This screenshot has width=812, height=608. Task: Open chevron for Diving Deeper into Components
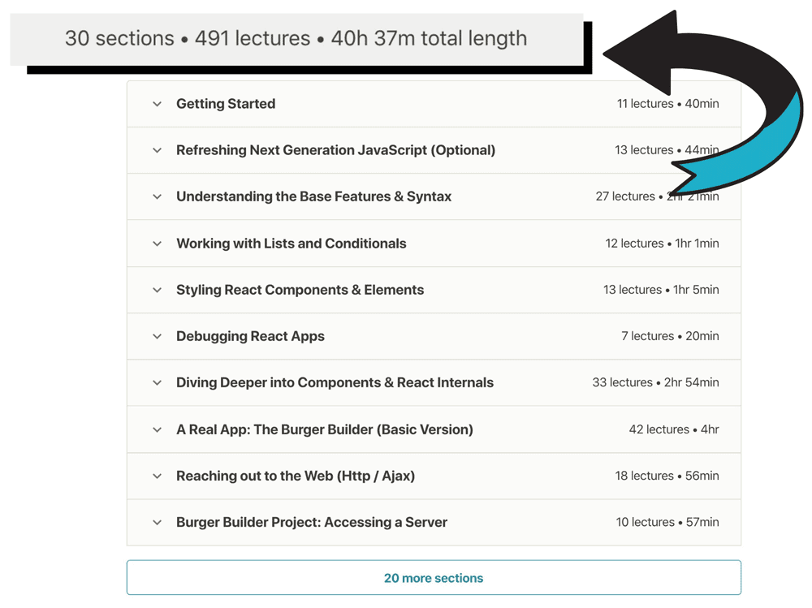pos(157,382)
